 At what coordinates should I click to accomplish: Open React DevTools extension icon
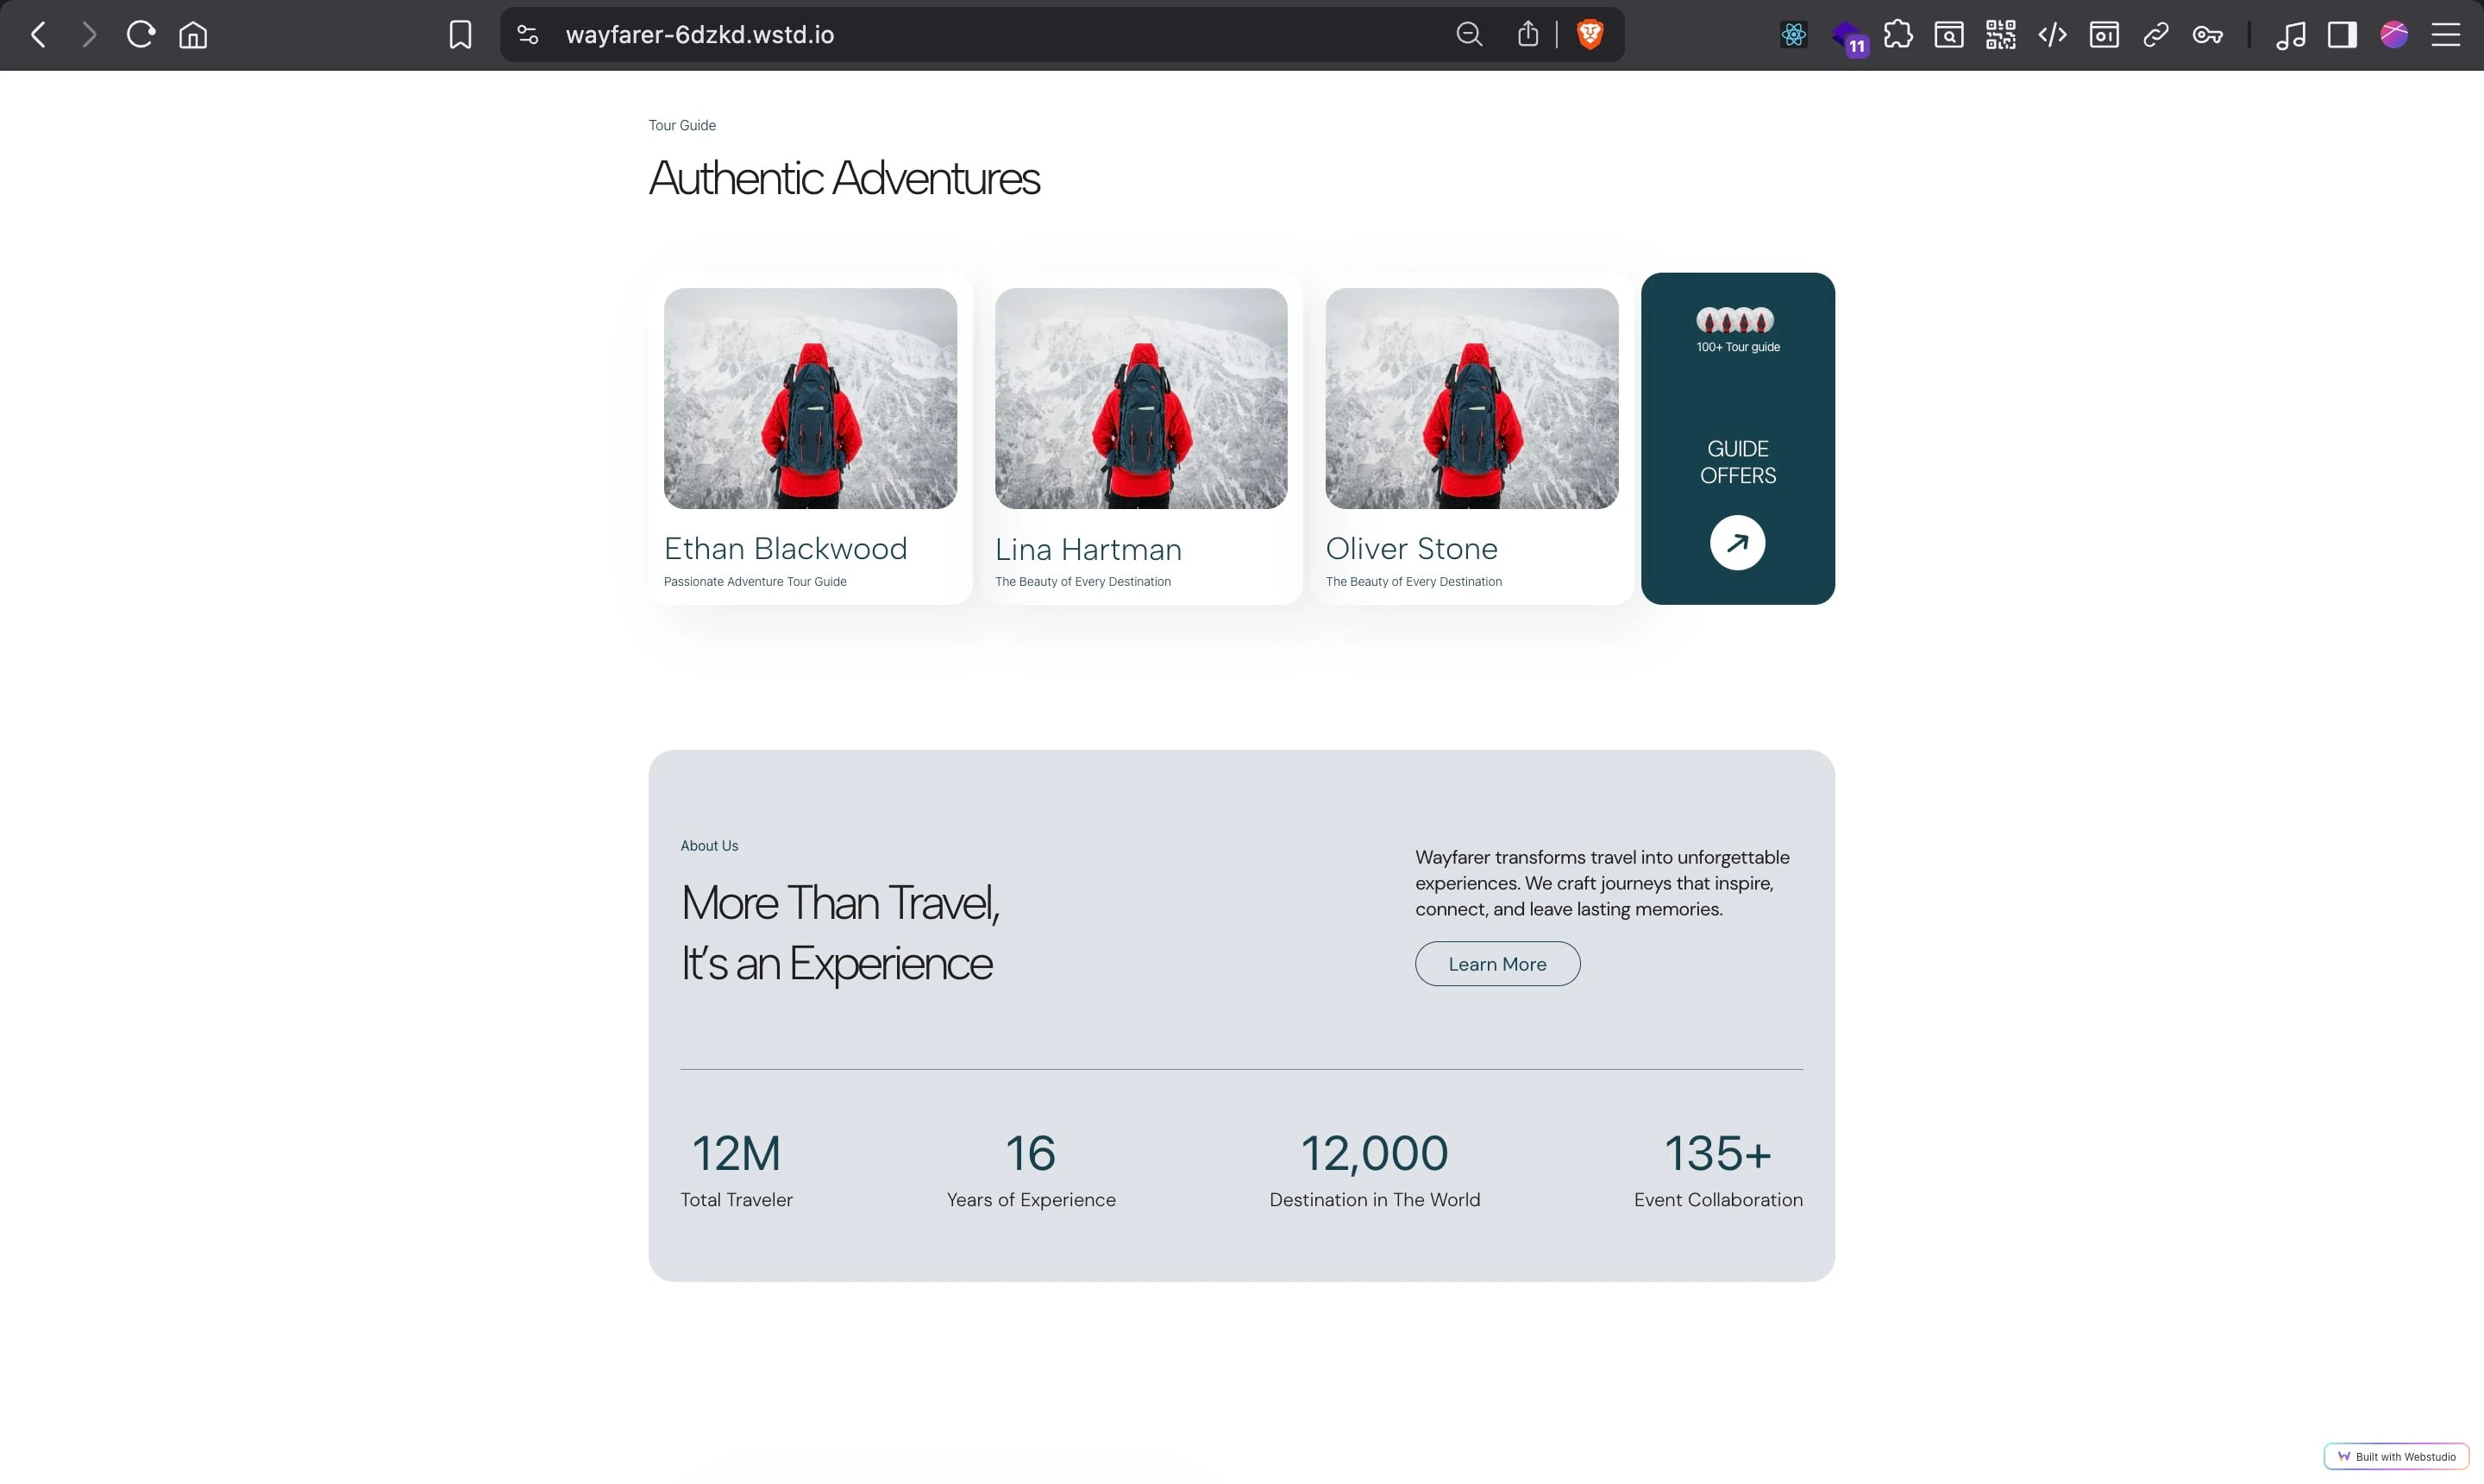[1793, 35]
